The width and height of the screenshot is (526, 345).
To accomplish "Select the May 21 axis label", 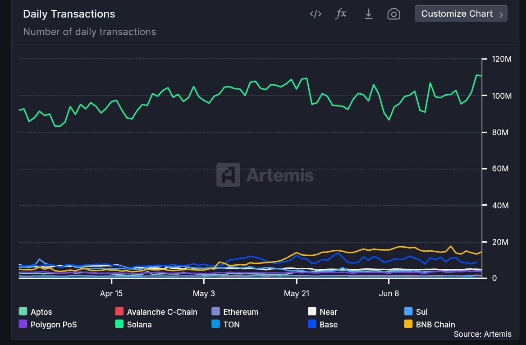I will pos(296,293).
